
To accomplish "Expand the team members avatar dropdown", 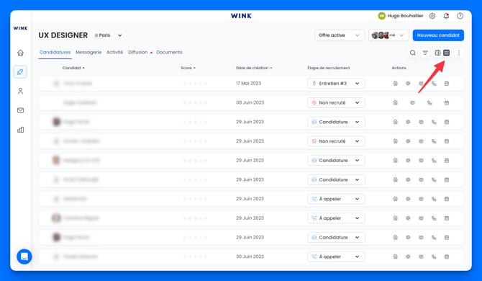I will (388, 35).
